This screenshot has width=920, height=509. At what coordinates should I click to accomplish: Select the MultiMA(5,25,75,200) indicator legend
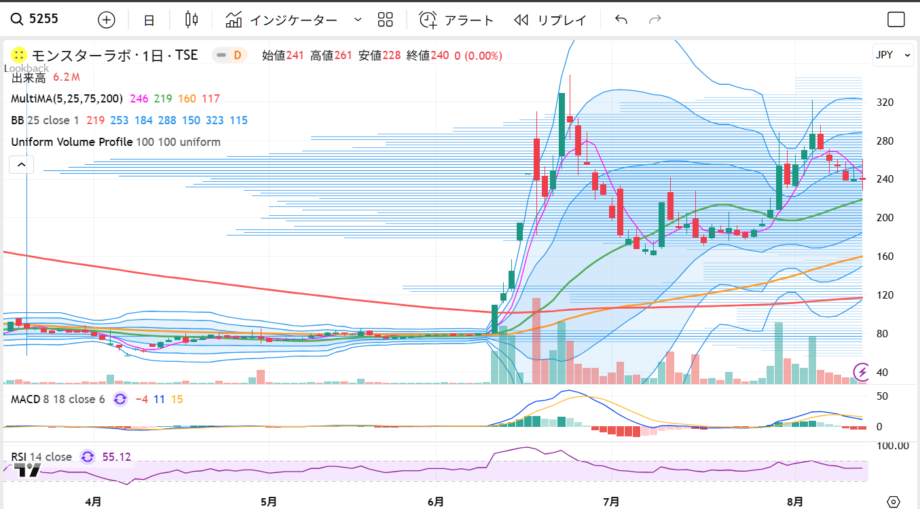click(67, 98)
